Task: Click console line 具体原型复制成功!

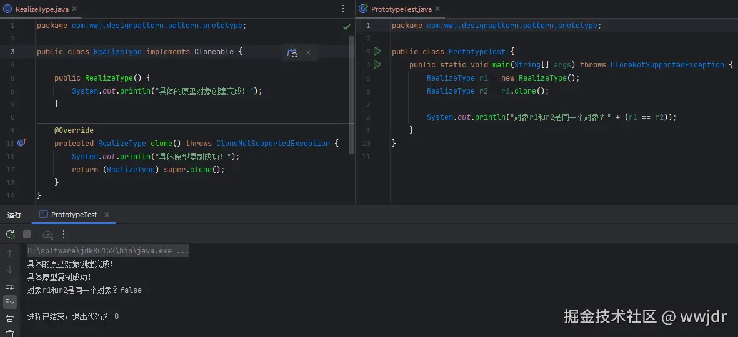Action: click(x=59, y=277)
